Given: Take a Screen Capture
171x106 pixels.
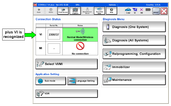Looking at the screenshot, I should 75,11.
